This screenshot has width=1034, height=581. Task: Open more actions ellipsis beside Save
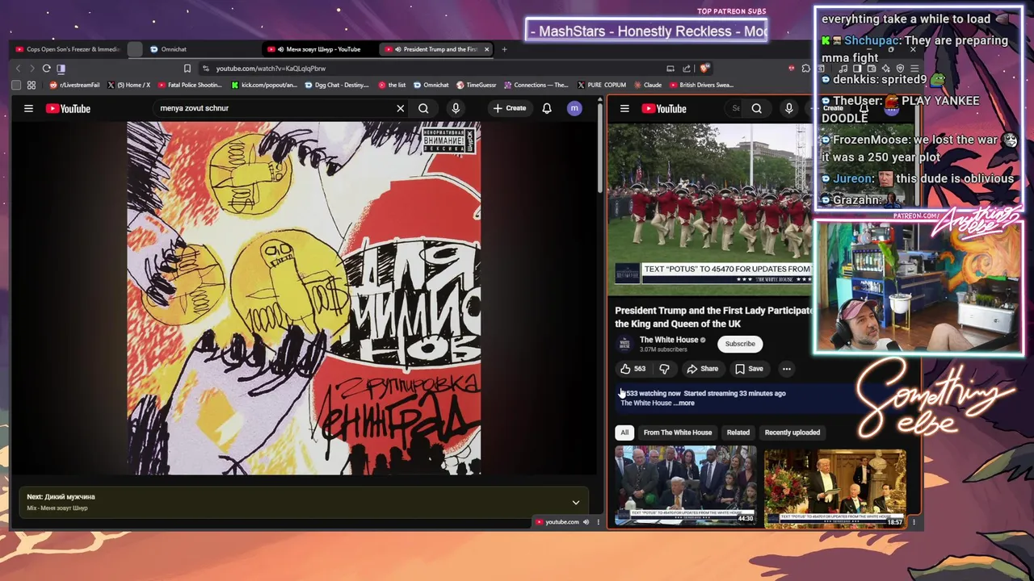(786, 369)
